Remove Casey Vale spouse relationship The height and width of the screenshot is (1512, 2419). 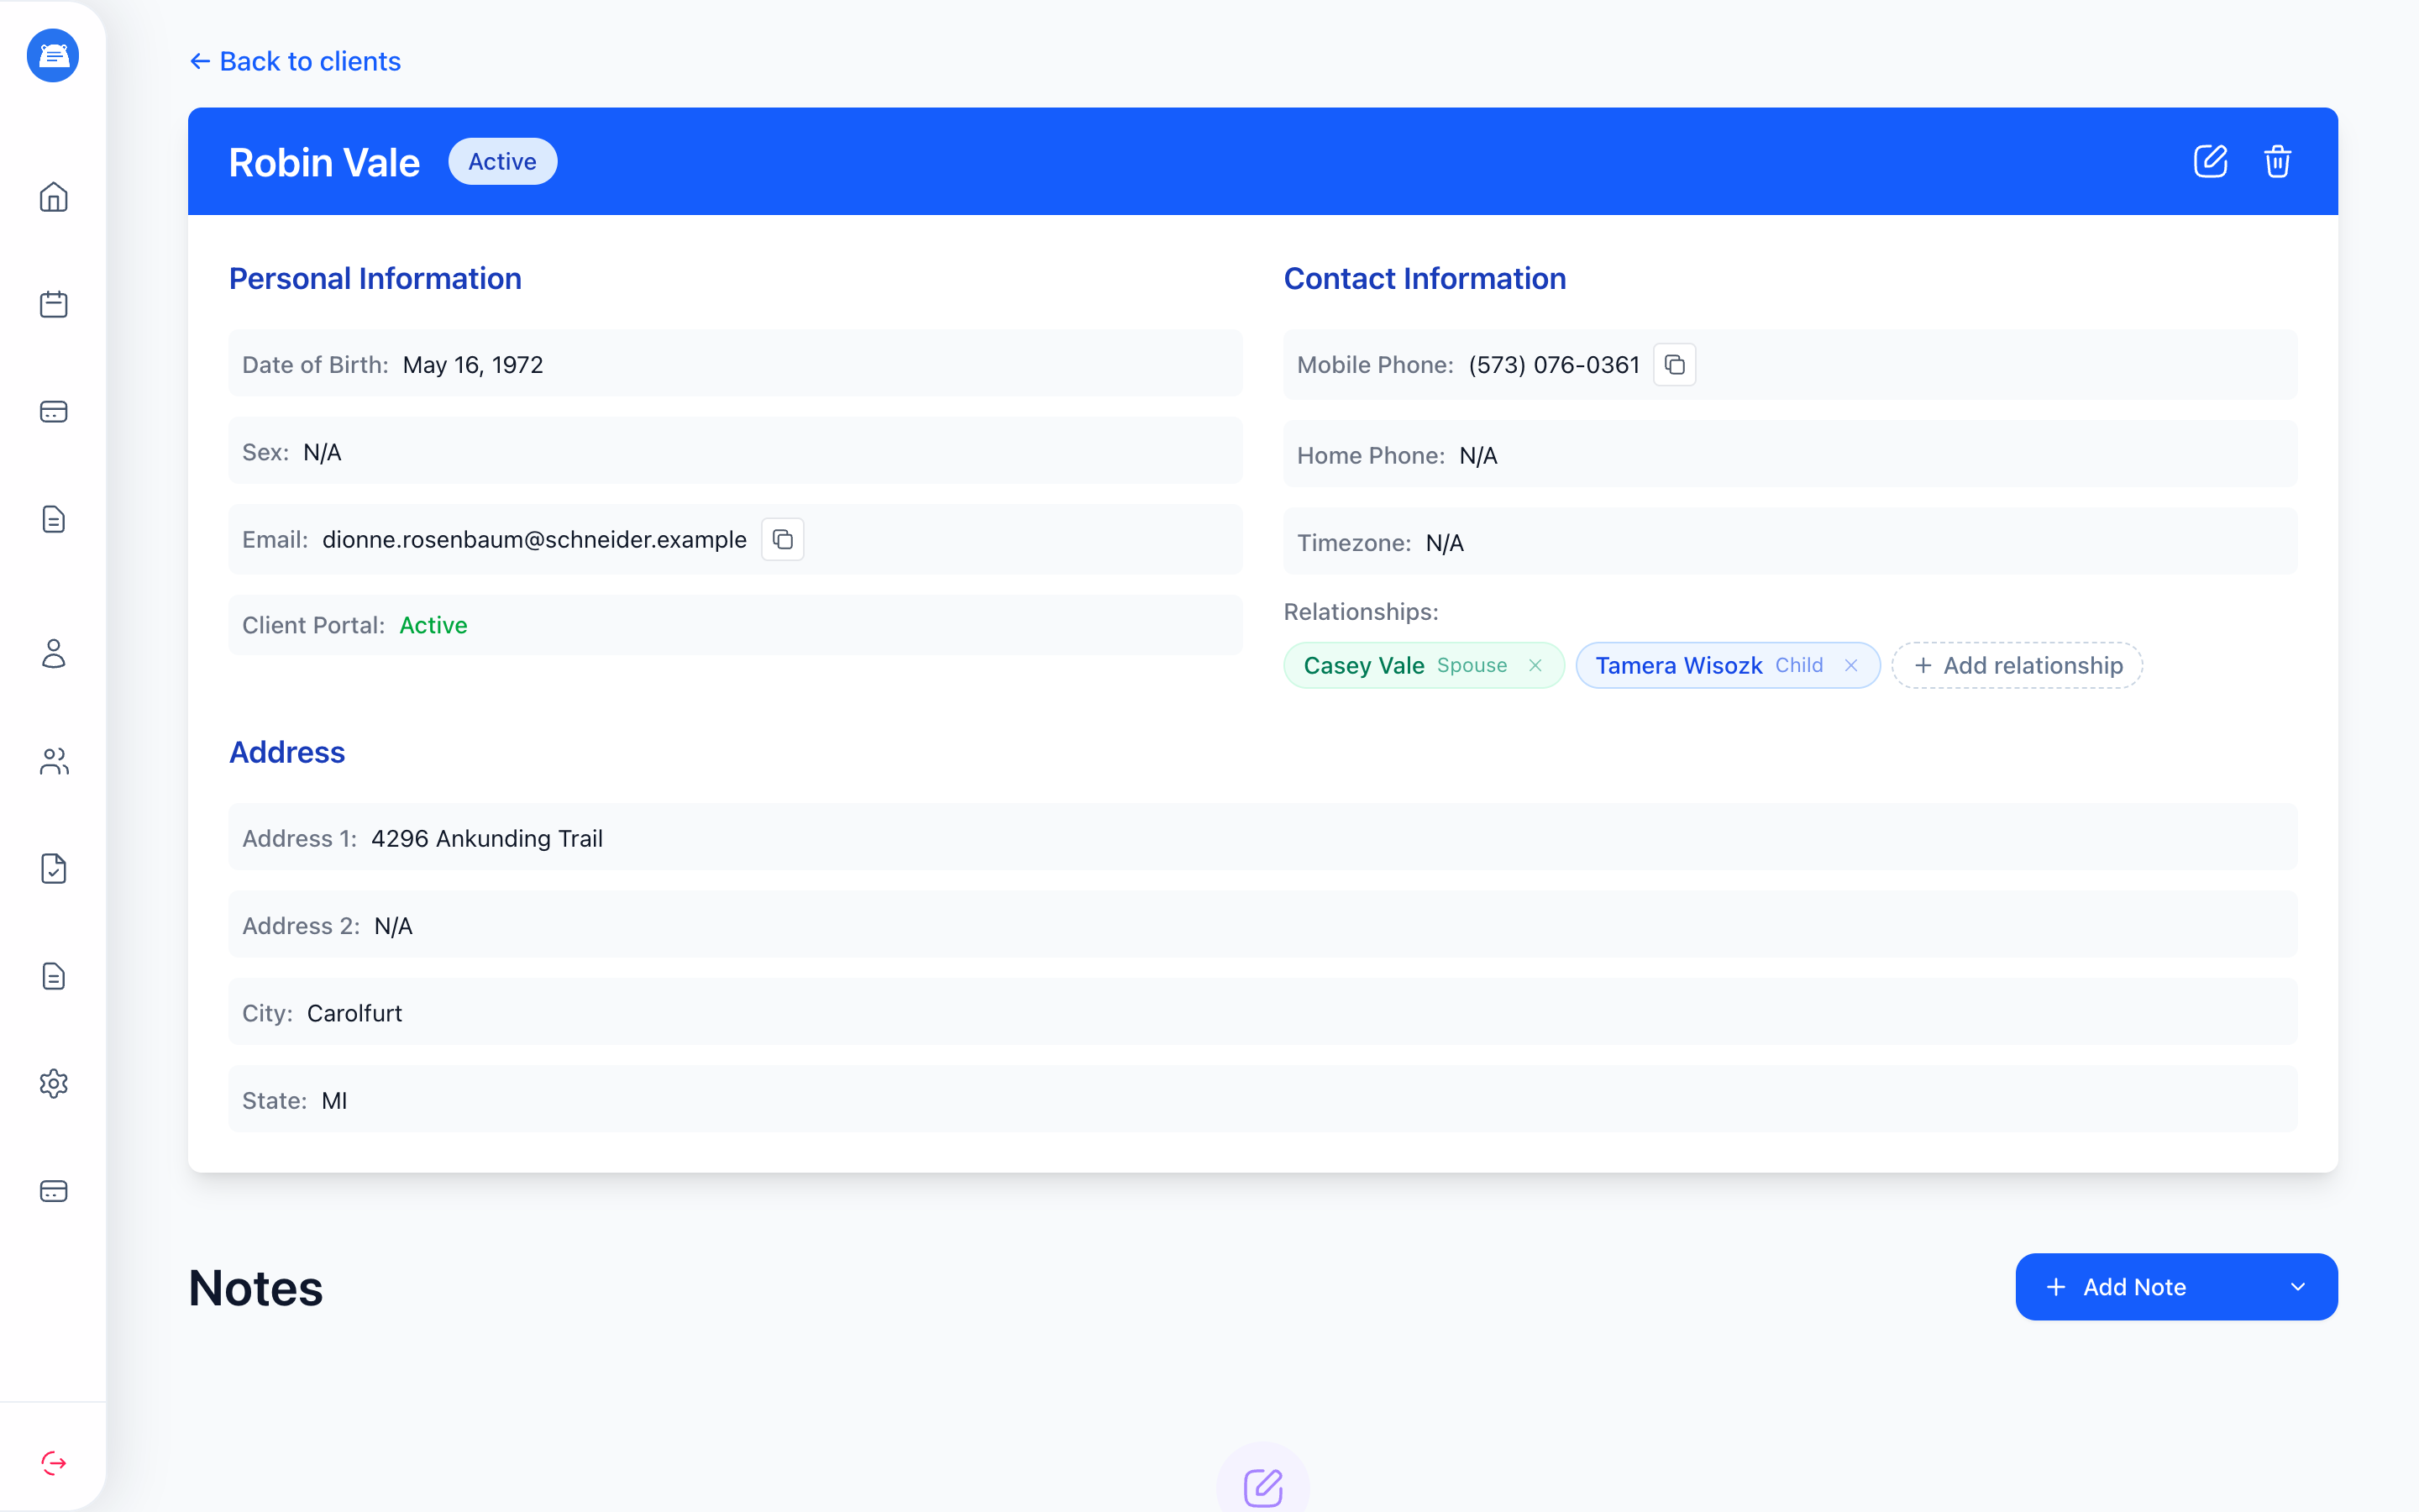pyautogui.click(x=1535, y=666)
